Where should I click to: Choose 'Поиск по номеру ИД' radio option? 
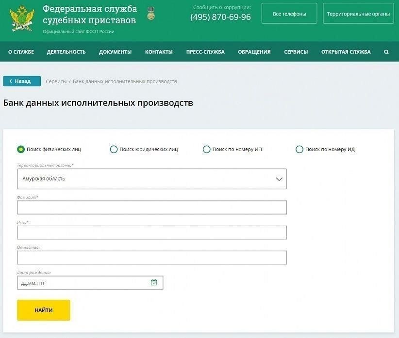(299, 149)
